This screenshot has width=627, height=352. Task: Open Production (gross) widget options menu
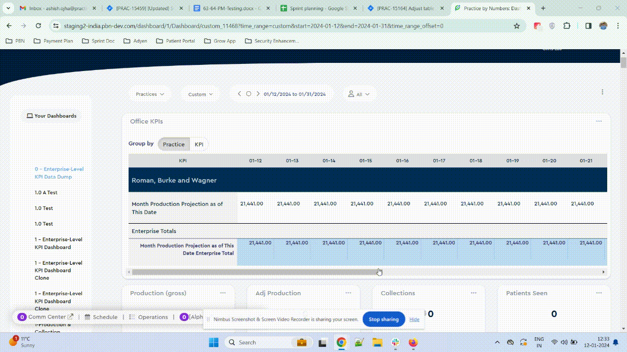pos(223,293)
